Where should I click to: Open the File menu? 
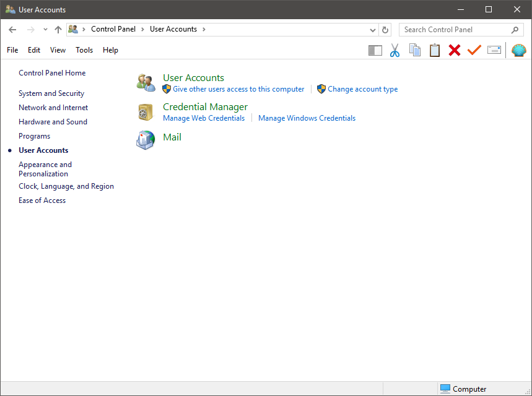(x=12, y=50)
